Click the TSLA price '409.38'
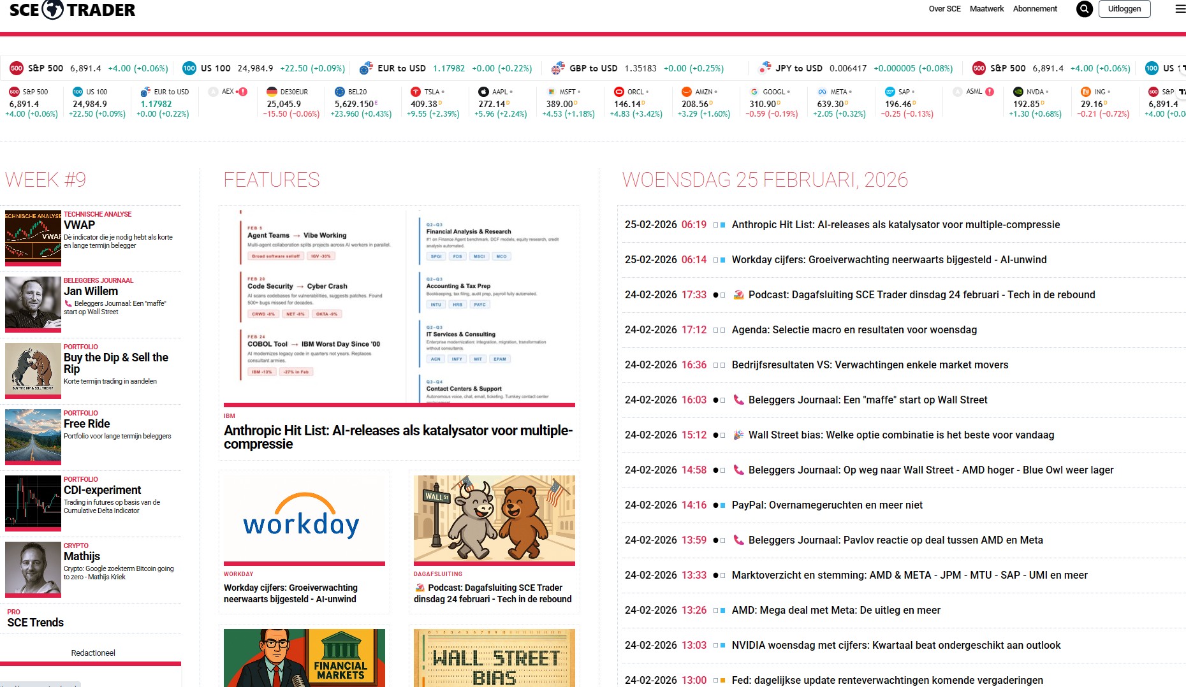This screenshot has height=687, width=1186. pos(423,104)
